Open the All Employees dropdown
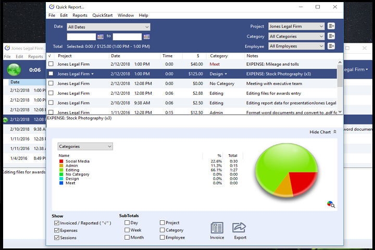This screenshot has width=375, height=250. point(296,46)
